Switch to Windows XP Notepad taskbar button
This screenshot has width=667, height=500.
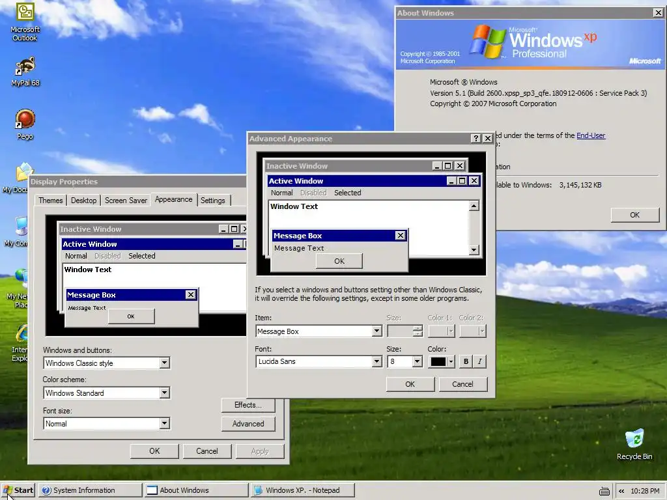(302, 490)
